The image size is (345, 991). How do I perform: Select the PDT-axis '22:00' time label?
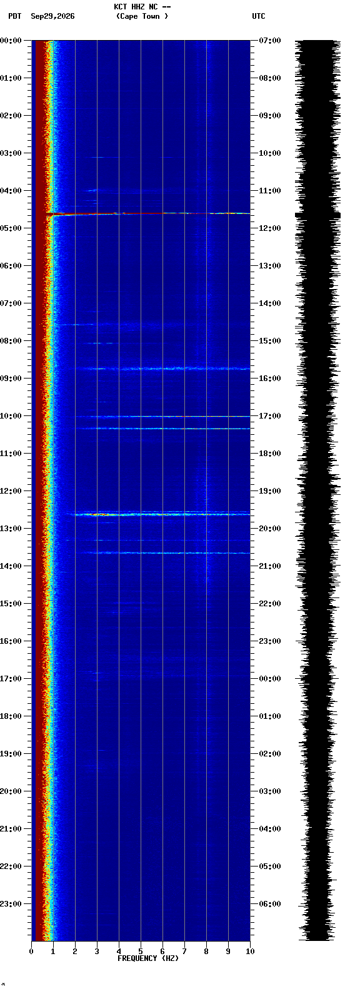tap(11, 866)
